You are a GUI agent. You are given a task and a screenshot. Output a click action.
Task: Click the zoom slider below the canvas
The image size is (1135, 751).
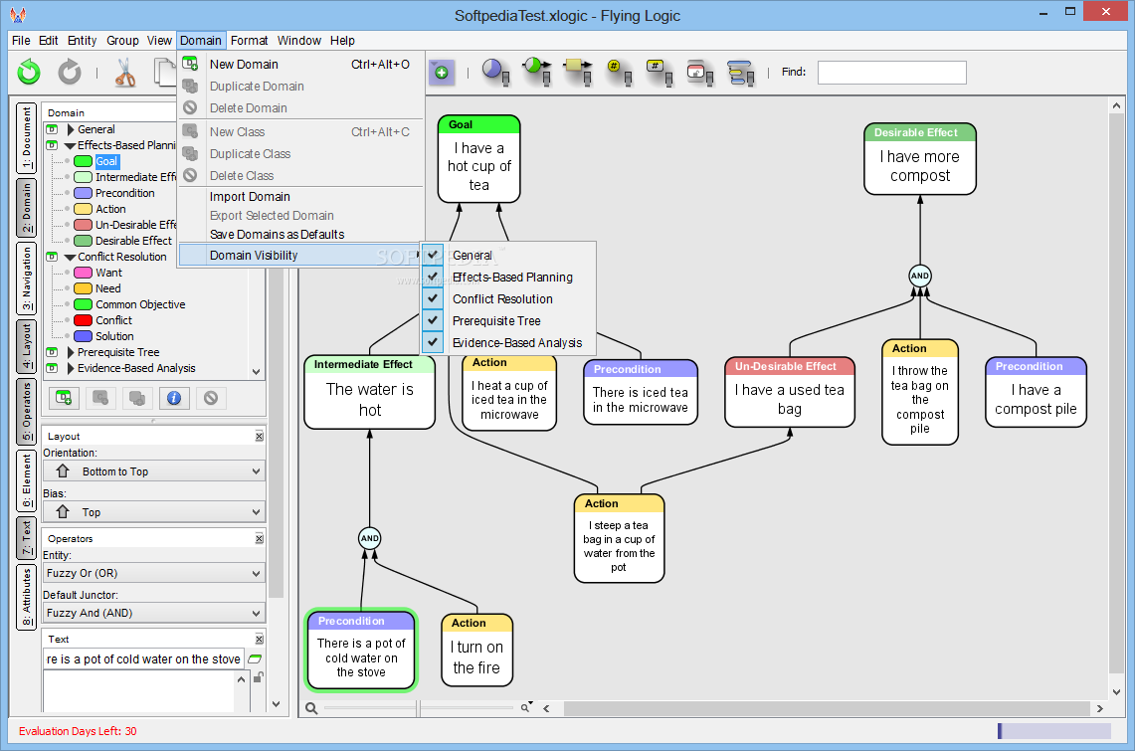click(419, 708)
